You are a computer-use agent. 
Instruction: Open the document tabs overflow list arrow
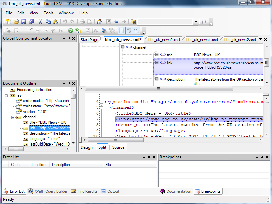pyautogui.click(x=260, y=39)
